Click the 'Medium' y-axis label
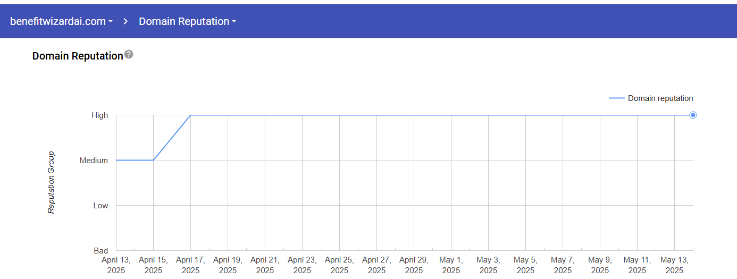 pyautogui.click(x=94, y=160)
